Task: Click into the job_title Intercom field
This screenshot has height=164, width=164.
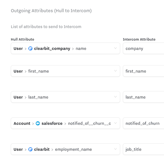Action: pos(143,150)
